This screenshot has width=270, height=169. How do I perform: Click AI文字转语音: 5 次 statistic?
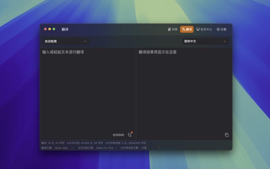126,143
